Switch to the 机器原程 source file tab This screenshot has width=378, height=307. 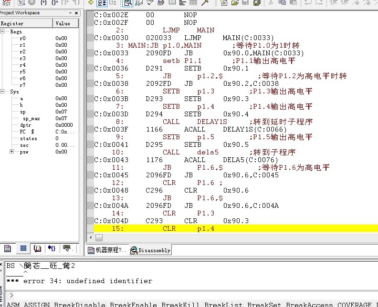[108, 250]
